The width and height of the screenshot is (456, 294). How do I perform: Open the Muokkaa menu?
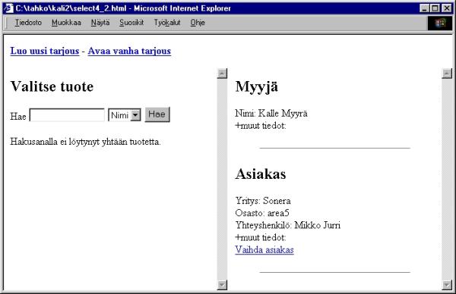[66, 23]
